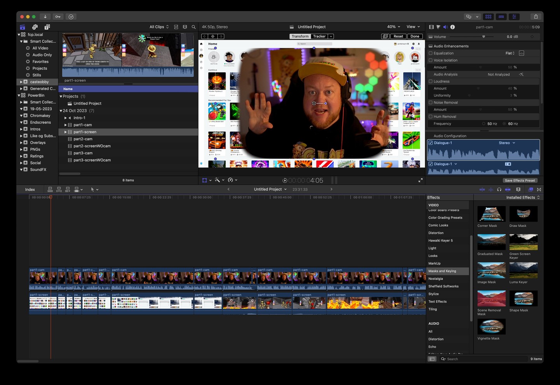Viewport: 560px width, 385px height.
Task: Click the headphones solo icon
Action: coord(499,190)
